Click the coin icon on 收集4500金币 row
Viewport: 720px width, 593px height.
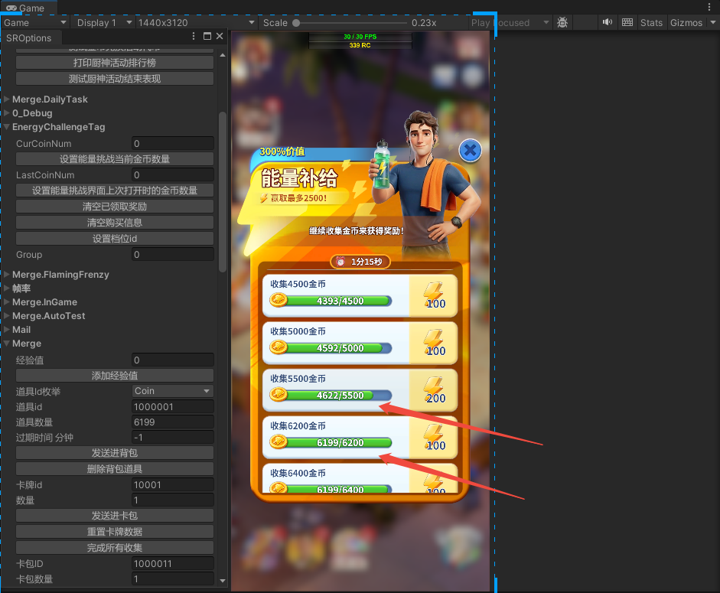[279, 301]
